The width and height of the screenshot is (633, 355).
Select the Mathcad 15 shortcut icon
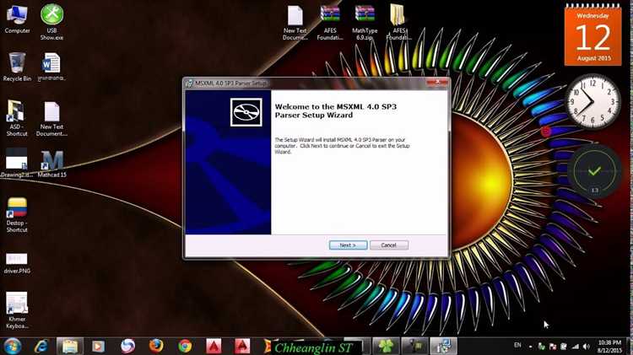pos(52,164)
